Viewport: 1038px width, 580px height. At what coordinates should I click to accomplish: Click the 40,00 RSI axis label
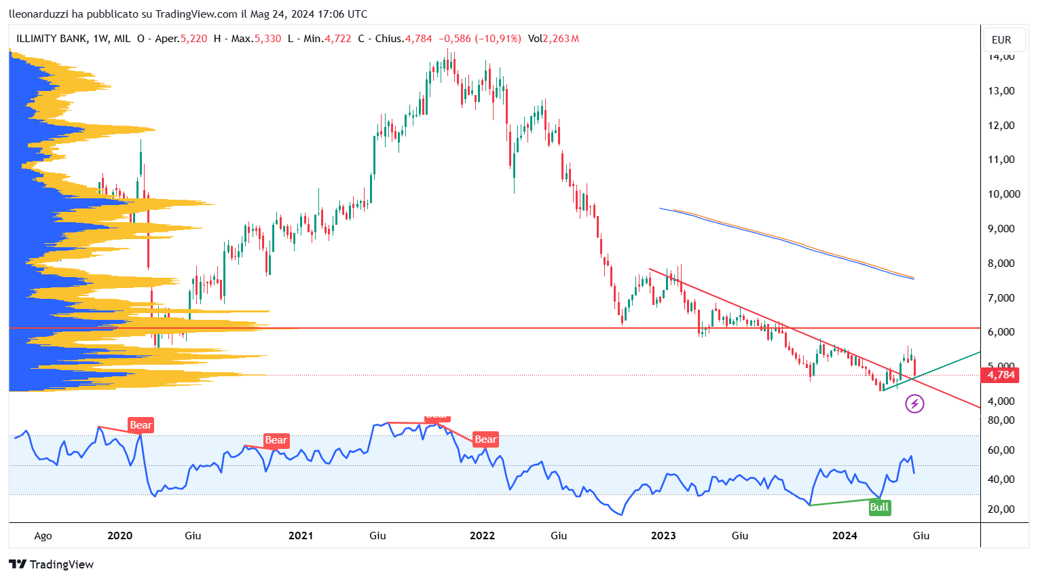(1001, 479)
